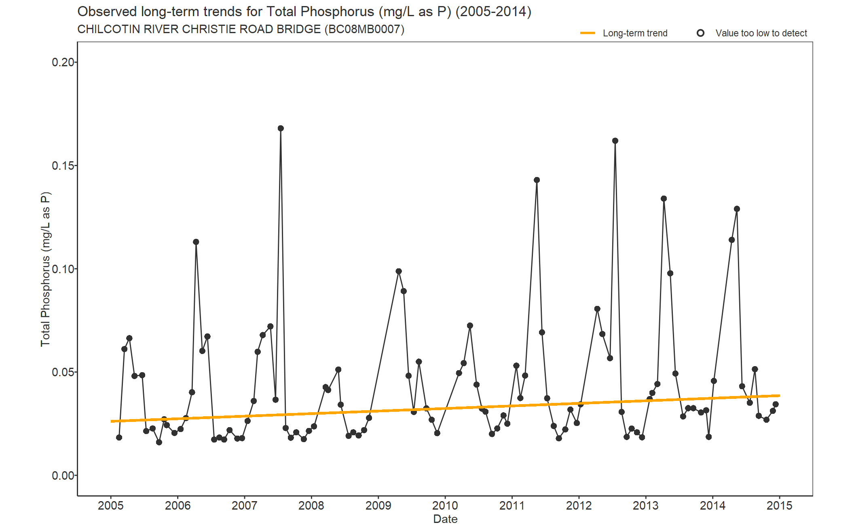Click the x-axis label 2011

(x=512, y=506)
